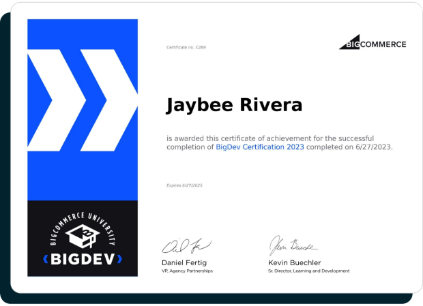Click Kevin Buechler's handwritten signature

[x=293, y=245]
